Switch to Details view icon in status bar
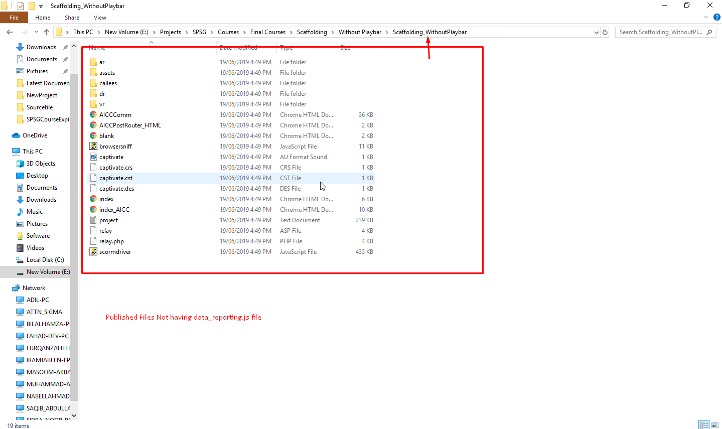The height and width of the screenshot is (429, 722). tap(704, 425)
